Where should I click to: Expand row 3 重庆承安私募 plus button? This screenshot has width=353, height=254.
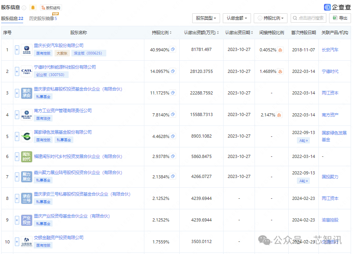coord(17,93)
